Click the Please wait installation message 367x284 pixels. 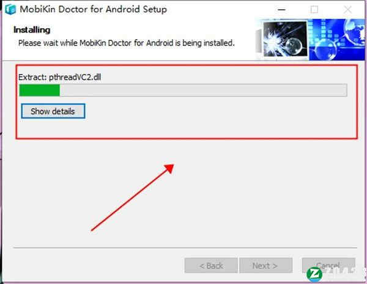click(x=127, y=43)
